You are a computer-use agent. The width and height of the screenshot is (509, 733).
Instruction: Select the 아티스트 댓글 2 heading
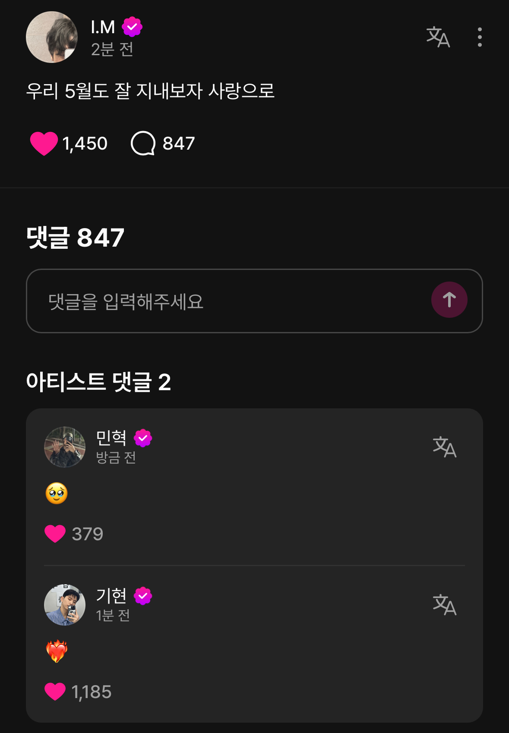(x=98, y=382)
